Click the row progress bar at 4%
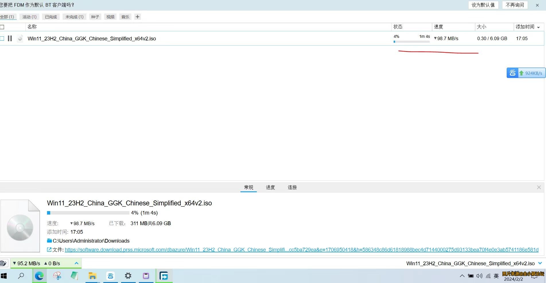 [x=412, y=42]
